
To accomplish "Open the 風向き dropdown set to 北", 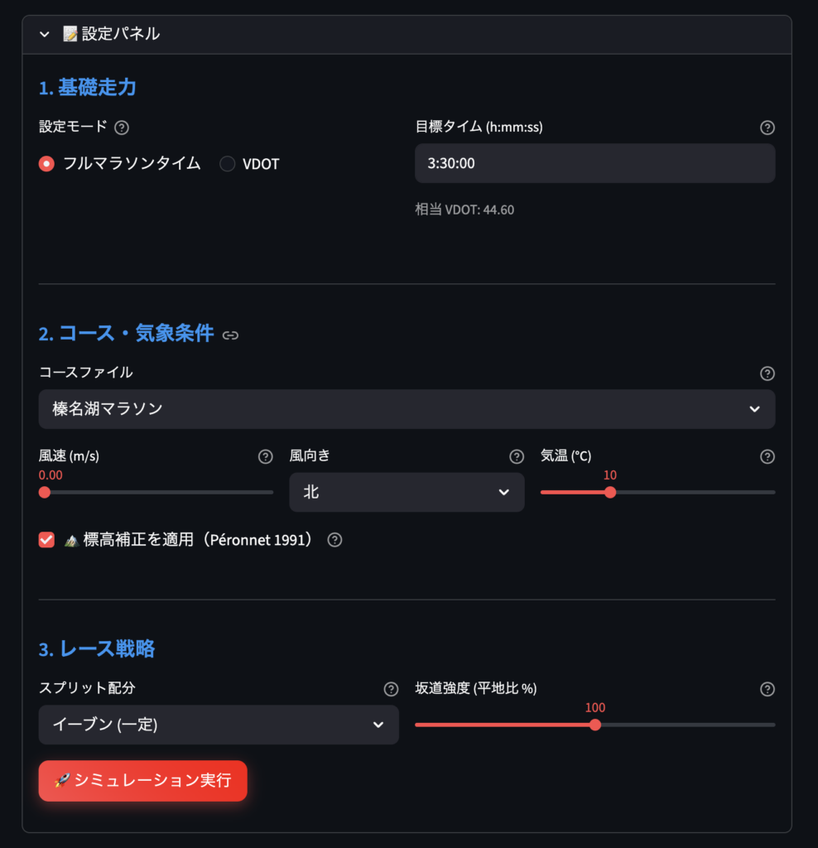I will (x=407, y=492).
